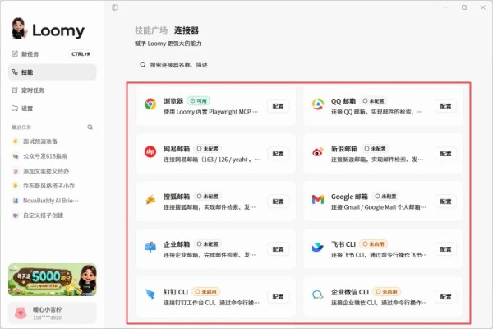Screen dimensions: 493x329
Task: Click 配置 for 网易邮箱
Action: click(x=278, y=154)
